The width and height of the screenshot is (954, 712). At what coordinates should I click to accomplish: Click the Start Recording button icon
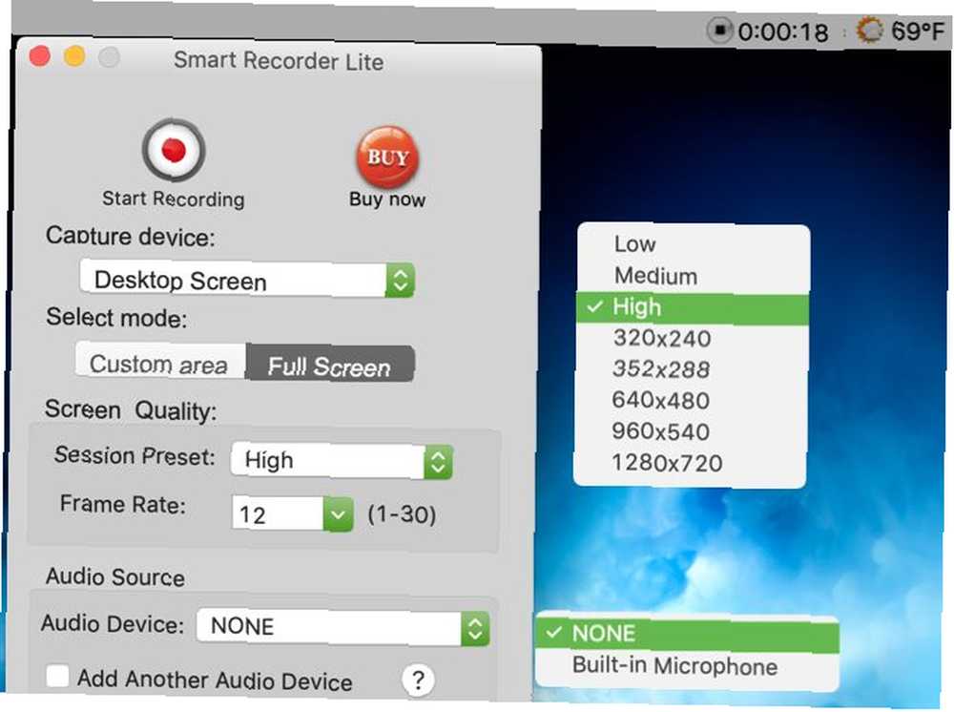click(x=174, y=150)
